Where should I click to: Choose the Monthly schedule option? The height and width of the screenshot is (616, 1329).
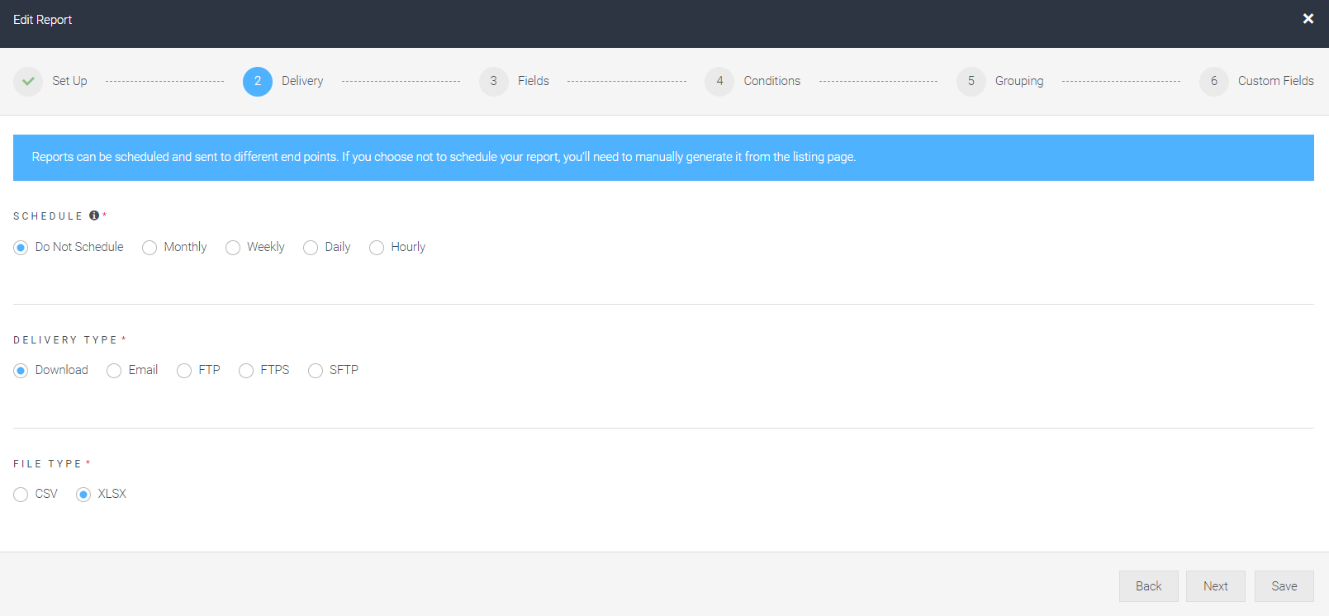point(150,248)
